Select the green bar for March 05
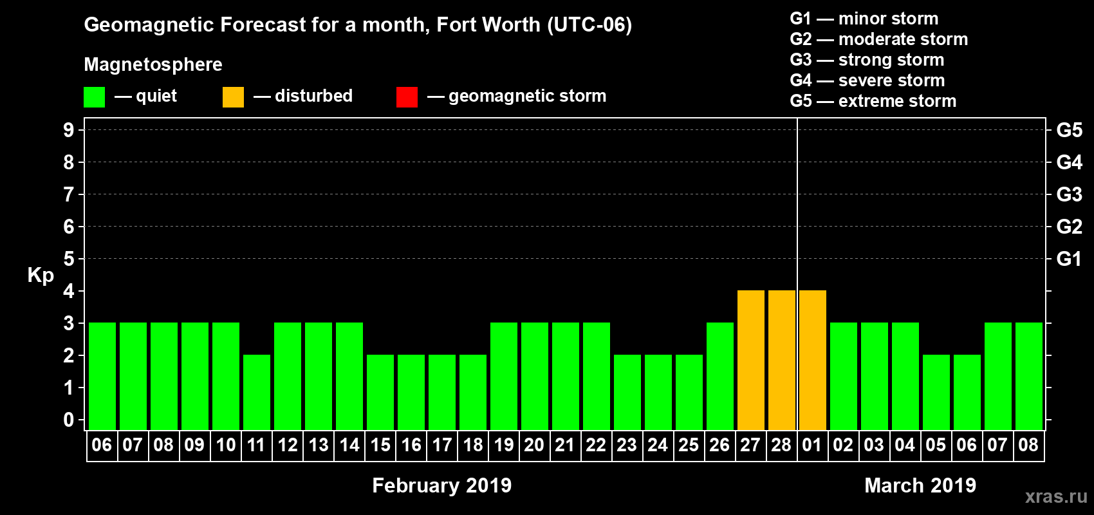 (x=936, y=393)
